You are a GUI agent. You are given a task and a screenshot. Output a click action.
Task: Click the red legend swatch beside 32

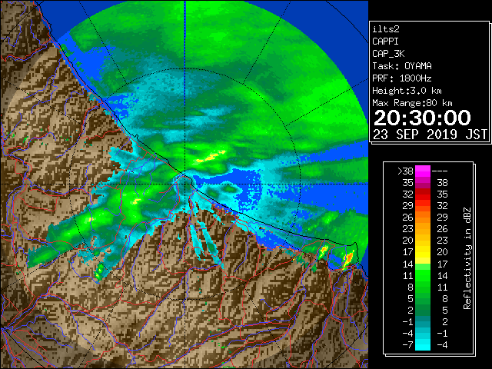click(423, 194)
